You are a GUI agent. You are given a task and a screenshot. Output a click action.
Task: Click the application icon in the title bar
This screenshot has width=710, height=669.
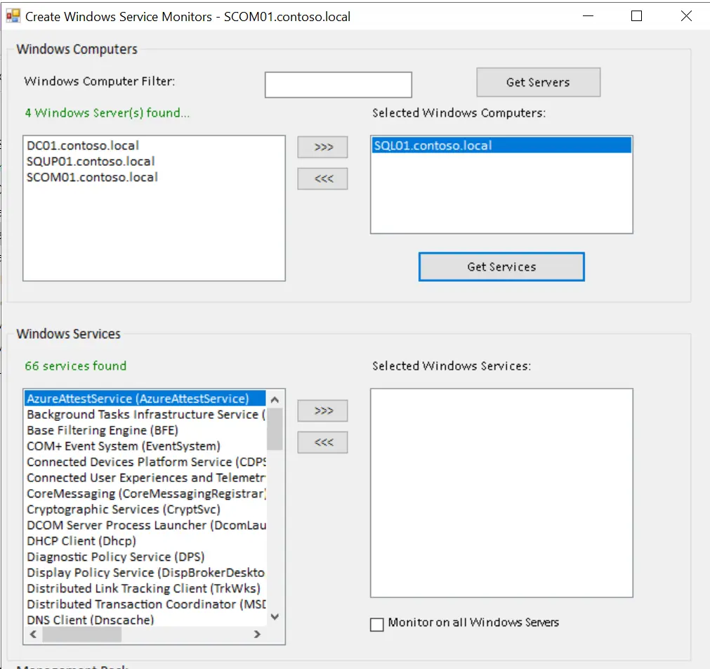pyautogui.click(x=13, y=15)
